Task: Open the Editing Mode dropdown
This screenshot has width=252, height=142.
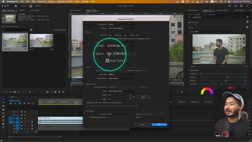Action: tap(122, 24)
